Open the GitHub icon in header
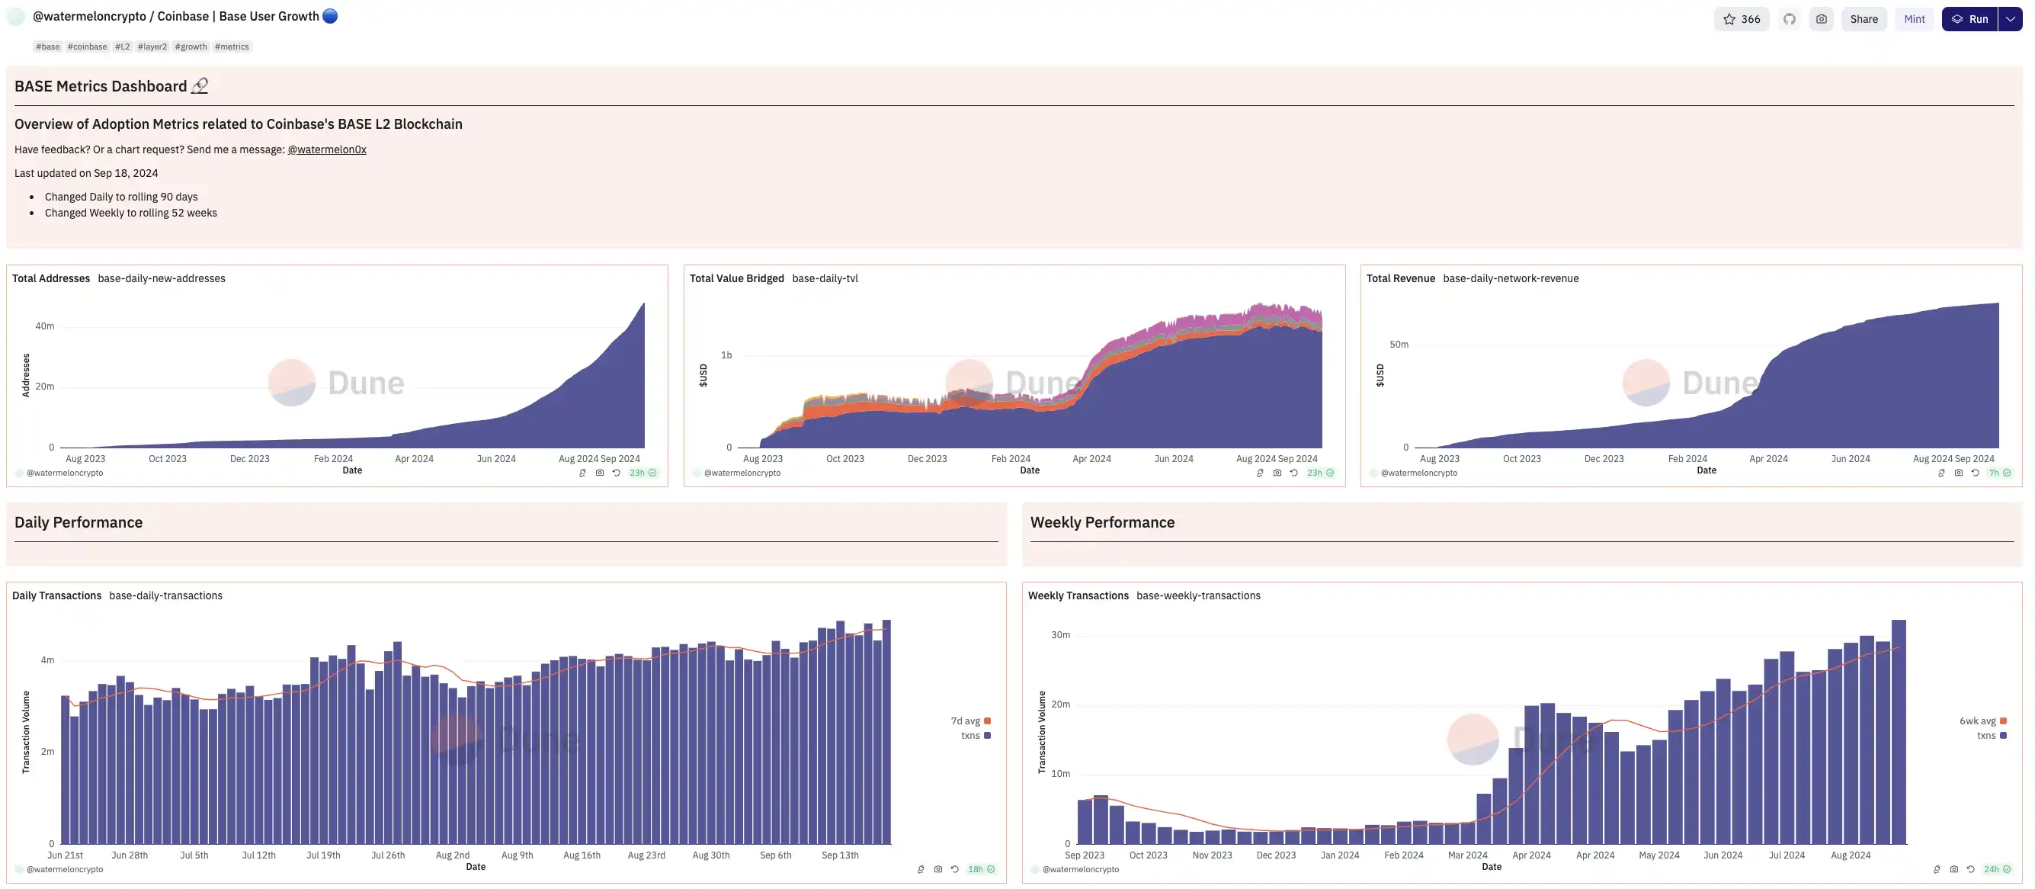Viewport: 2035px width, 889px height. pos(1790,19)
